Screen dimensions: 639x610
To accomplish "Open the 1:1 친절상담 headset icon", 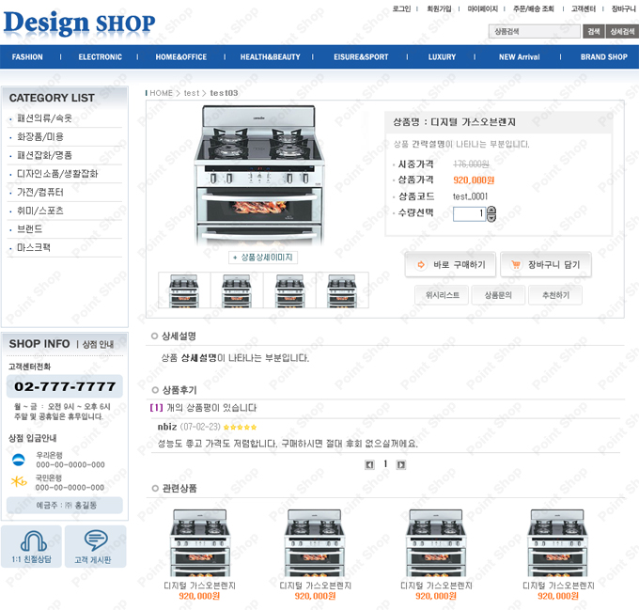I will click(33, 540).
